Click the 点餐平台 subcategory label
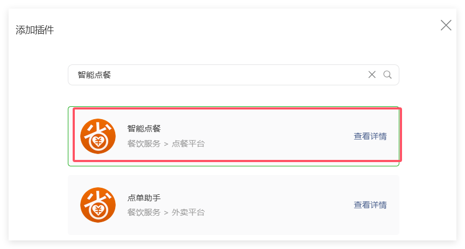 pyautogui.click(x=188, y=144)
